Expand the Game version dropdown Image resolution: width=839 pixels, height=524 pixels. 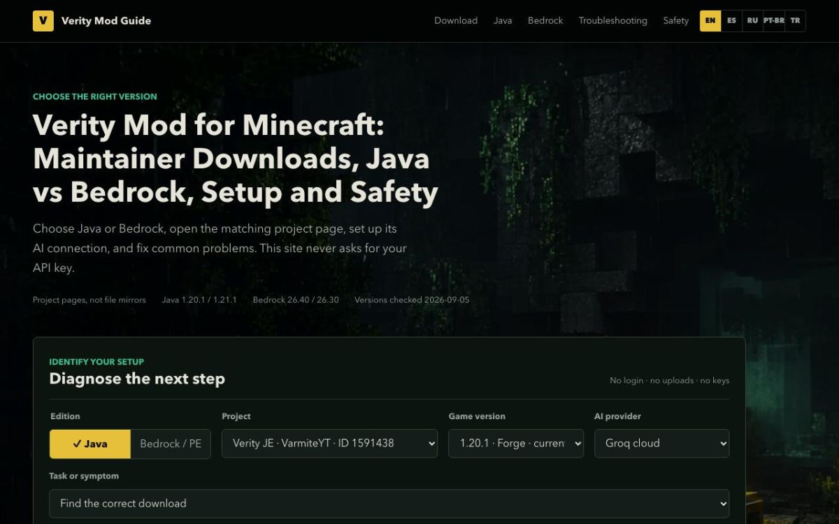tap(516, 443)
